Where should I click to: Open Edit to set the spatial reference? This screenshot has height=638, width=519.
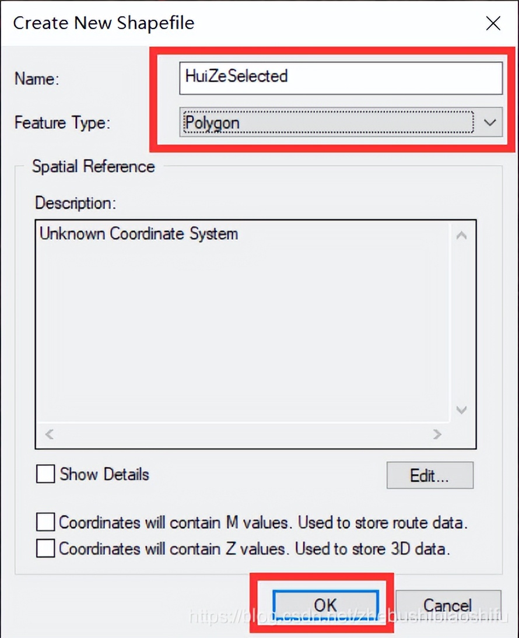430,475
